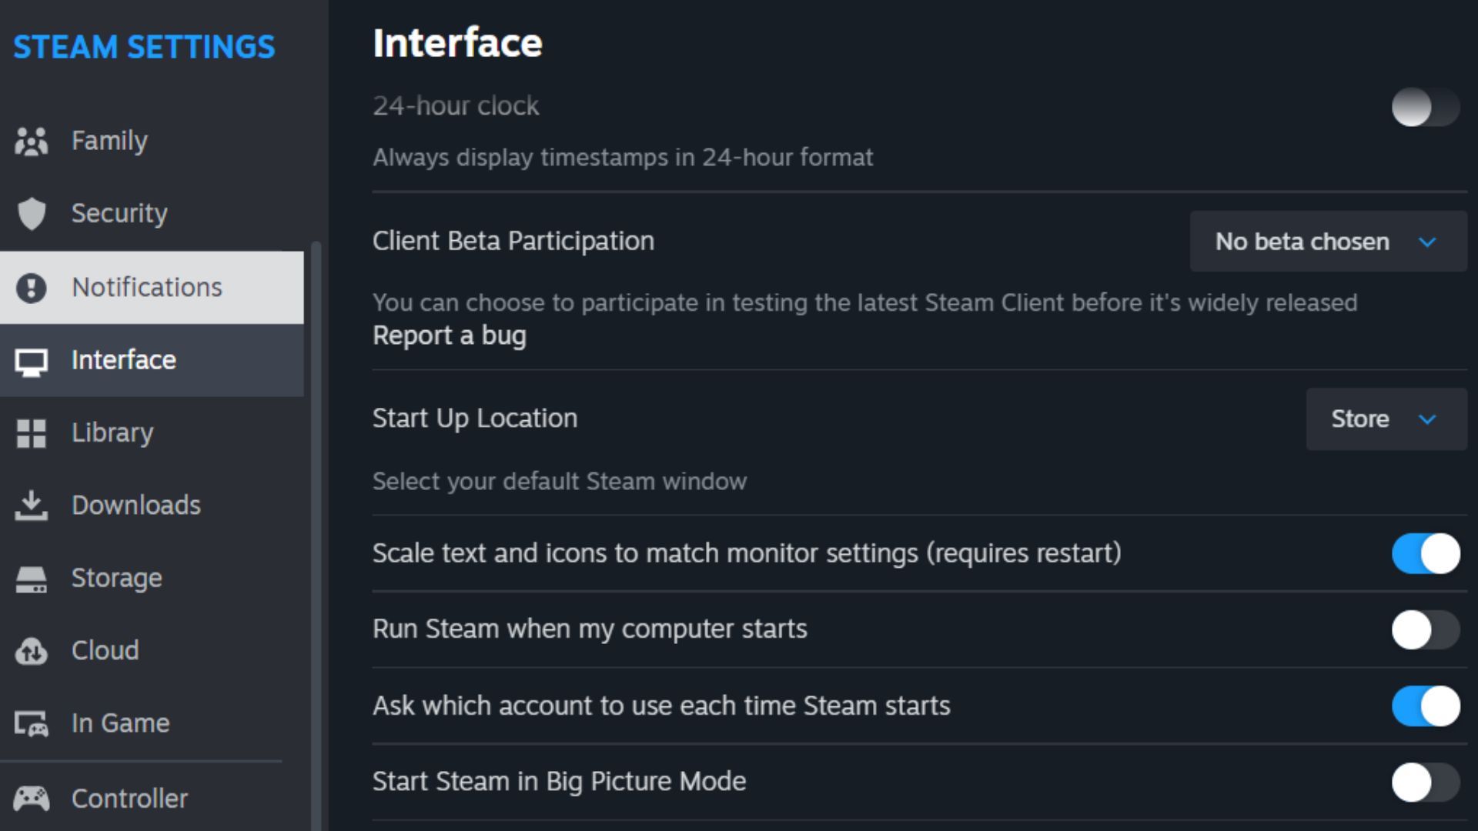Click the Storage drive icon
This screenshot has height=831, width=1478.
32,579
